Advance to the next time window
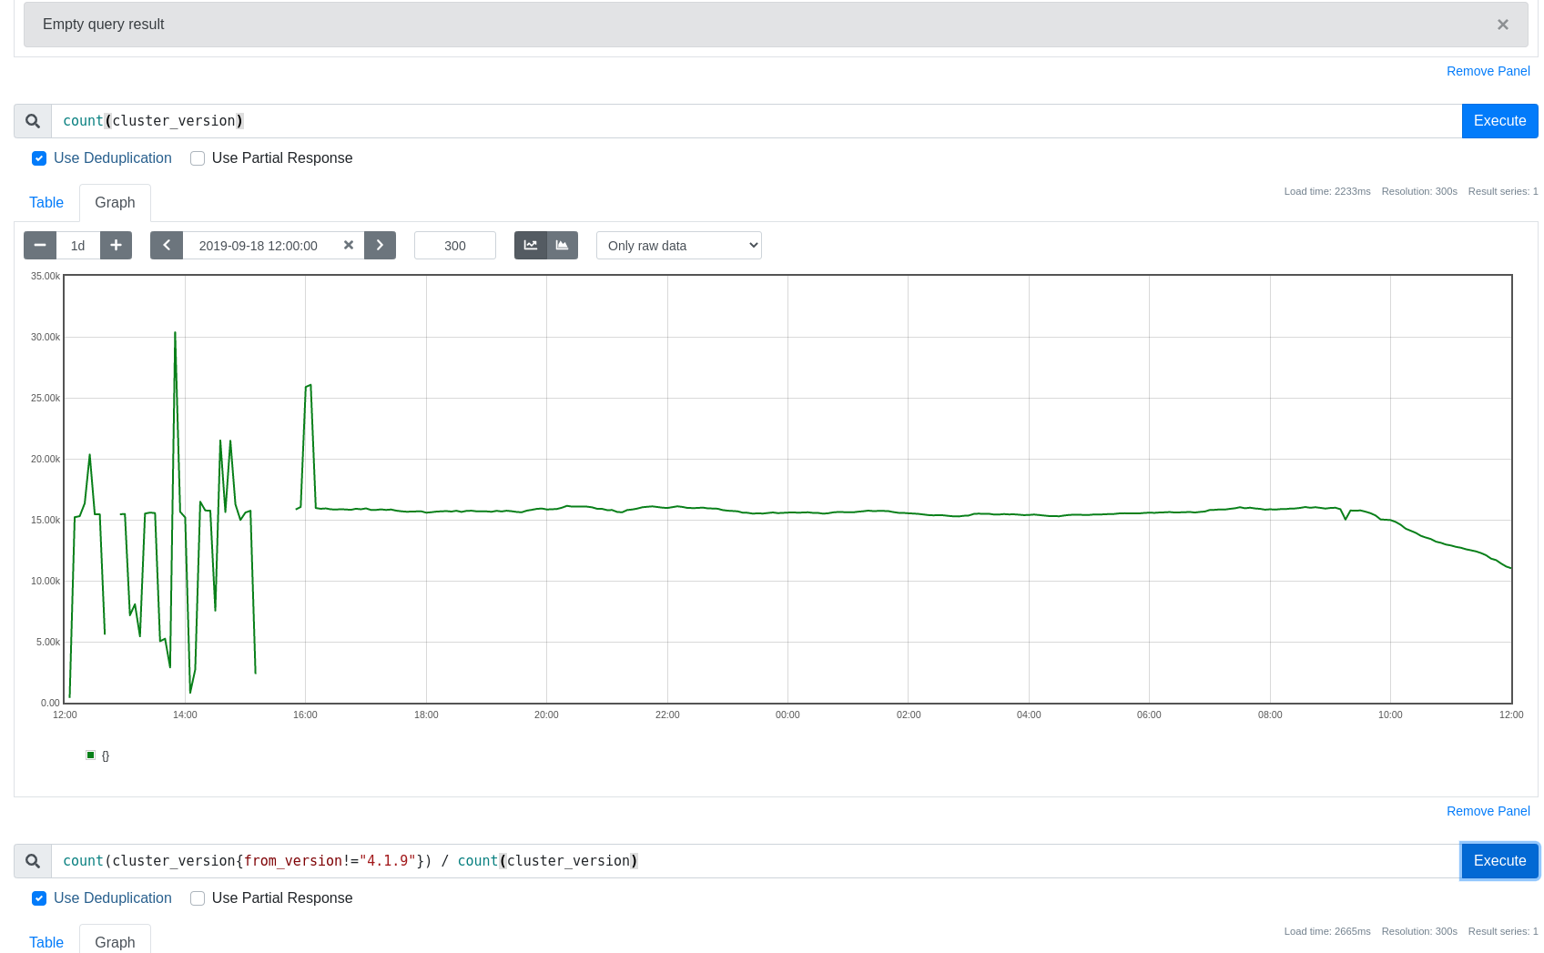This screenshot has height=953, width=1544. coord(380,246)
